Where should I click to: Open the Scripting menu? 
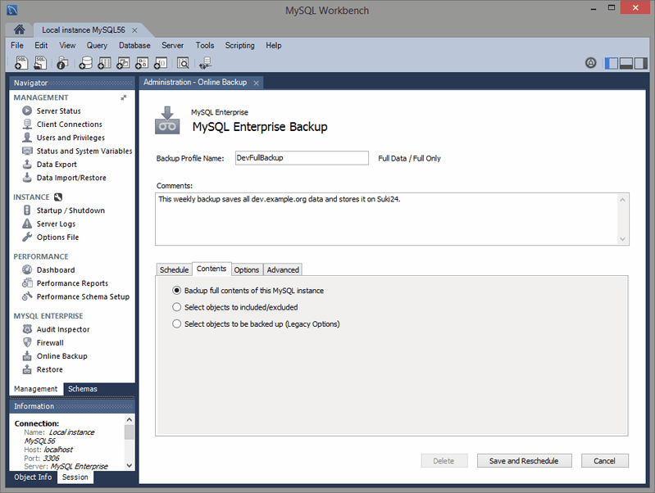pyautogui.click(x=239, y=45)
